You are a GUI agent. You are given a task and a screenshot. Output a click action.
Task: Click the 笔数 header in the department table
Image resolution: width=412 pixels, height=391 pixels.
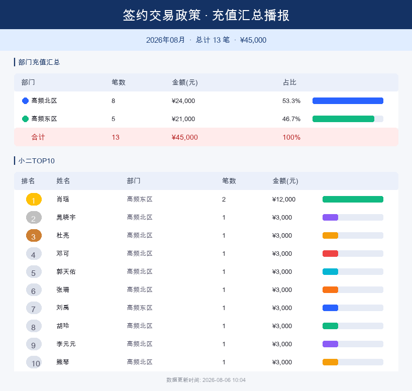(x=118, y=82)
